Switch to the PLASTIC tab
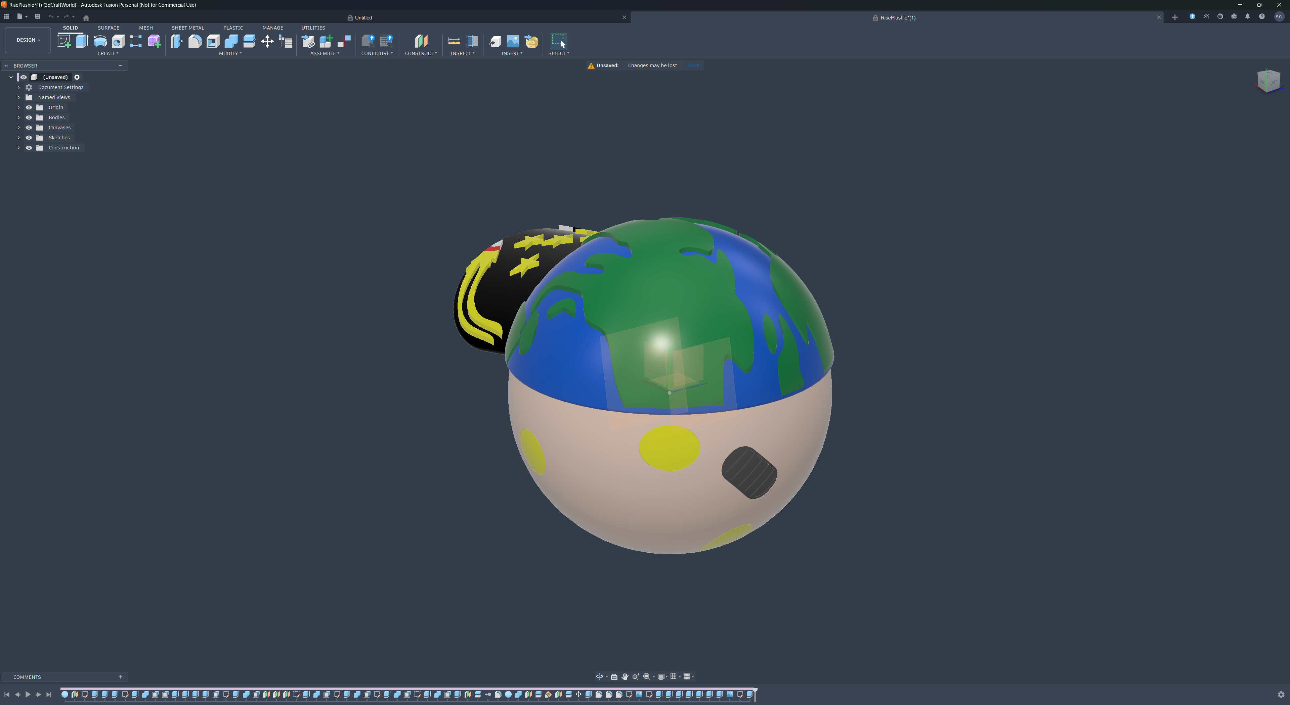 [x=233, y=28]
